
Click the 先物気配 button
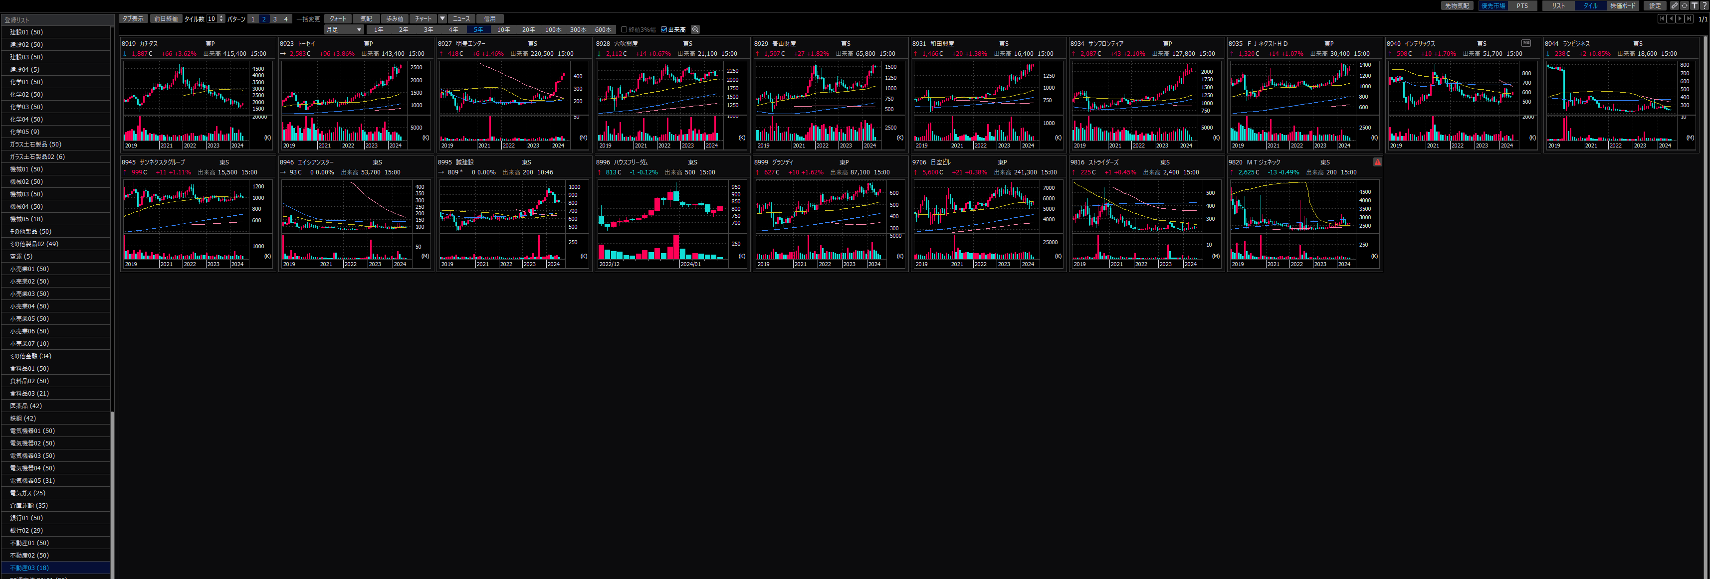tap(1457, 5)
